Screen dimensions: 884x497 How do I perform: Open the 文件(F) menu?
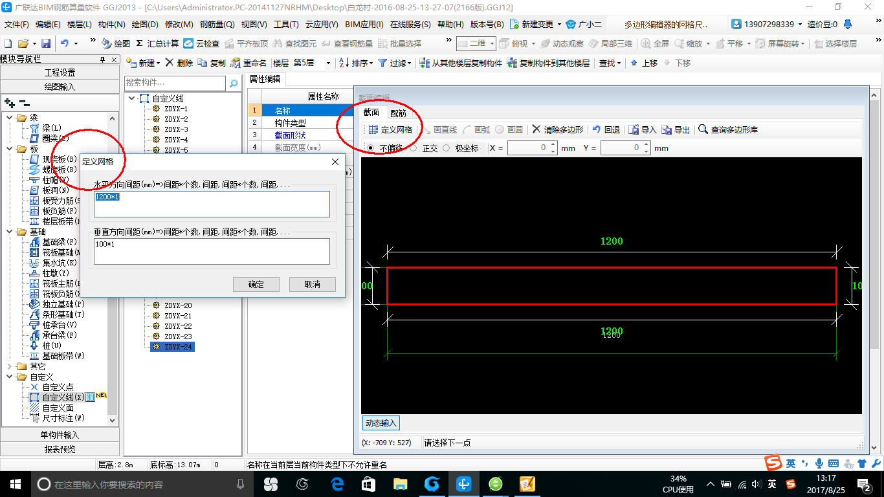coord(17,25)
